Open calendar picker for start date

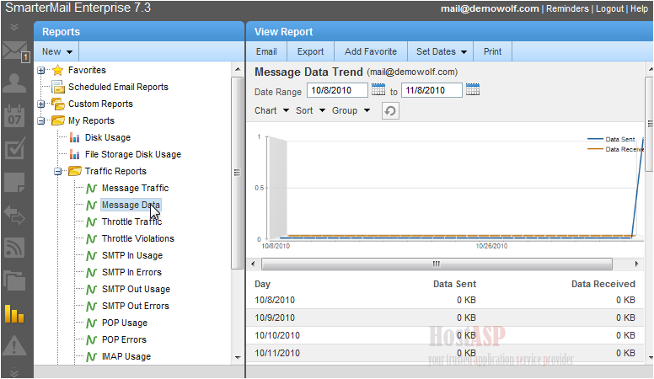[378, 89]
